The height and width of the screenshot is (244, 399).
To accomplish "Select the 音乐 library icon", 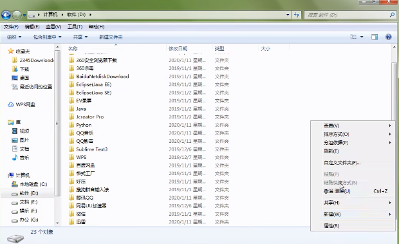I will point(15,158).
